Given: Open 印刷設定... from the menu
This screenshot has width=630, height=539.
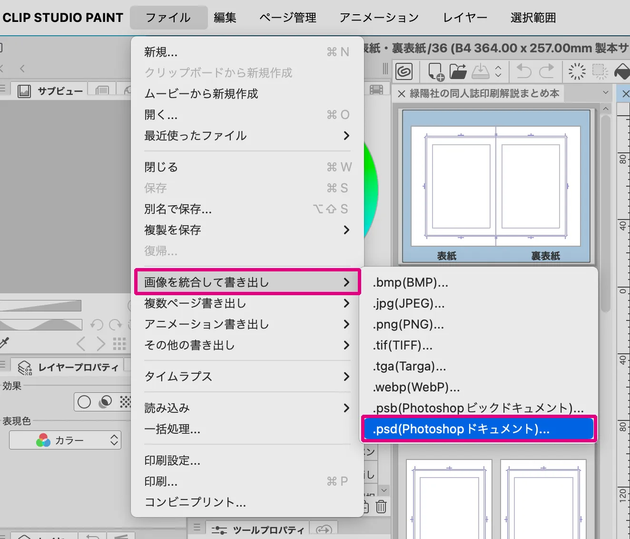Looking at the screenshot, I should pyautogui.click(x=247, y=460).
